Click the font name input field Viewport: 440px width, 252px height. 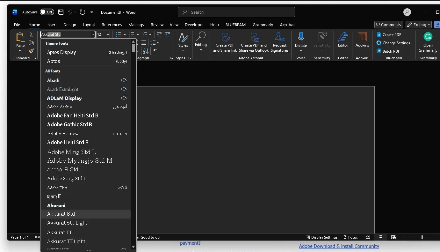(66, 34)
